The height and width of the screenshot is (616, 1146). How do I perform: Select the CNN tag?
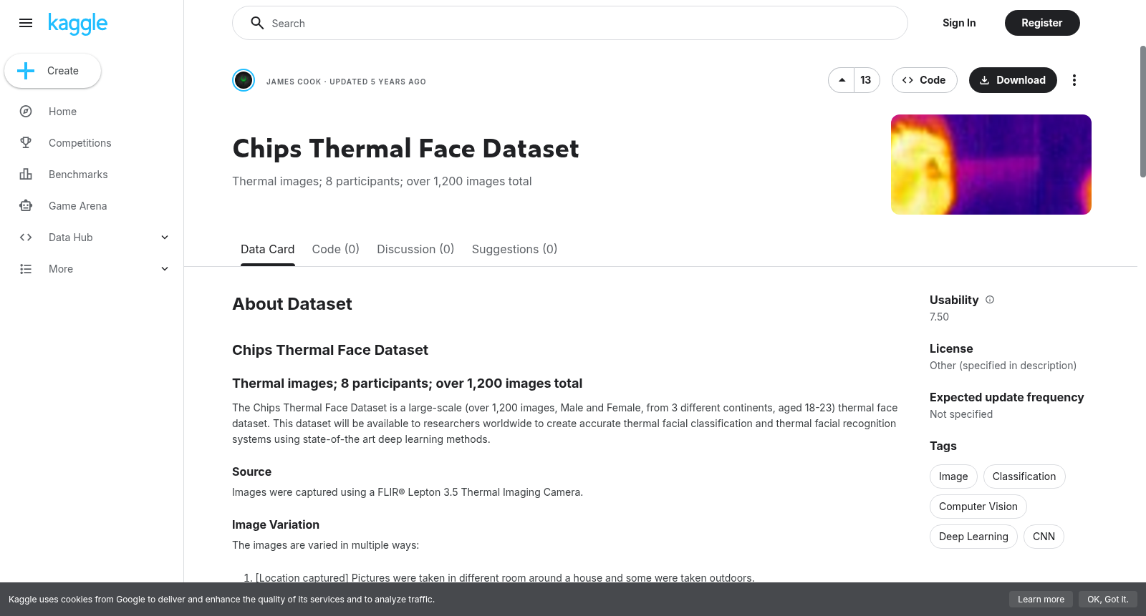pyautogui.click(x=1044, y=537)
